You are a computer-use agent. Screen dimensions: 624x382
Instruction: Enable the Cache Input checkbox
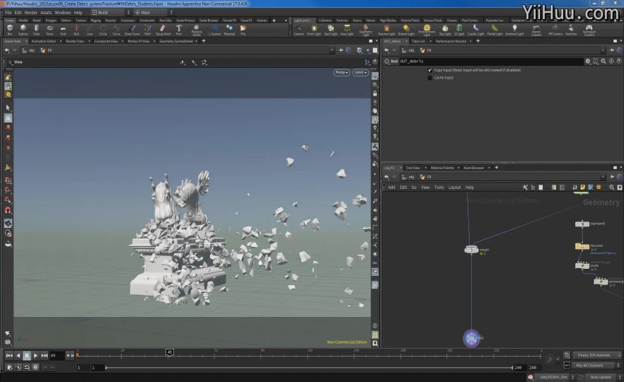(x=430, y=78)
